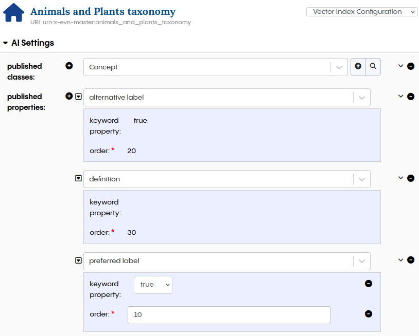Screen dimensions: 419x336
Task: Open the Concept class selector dropdown
Action: 339,67
